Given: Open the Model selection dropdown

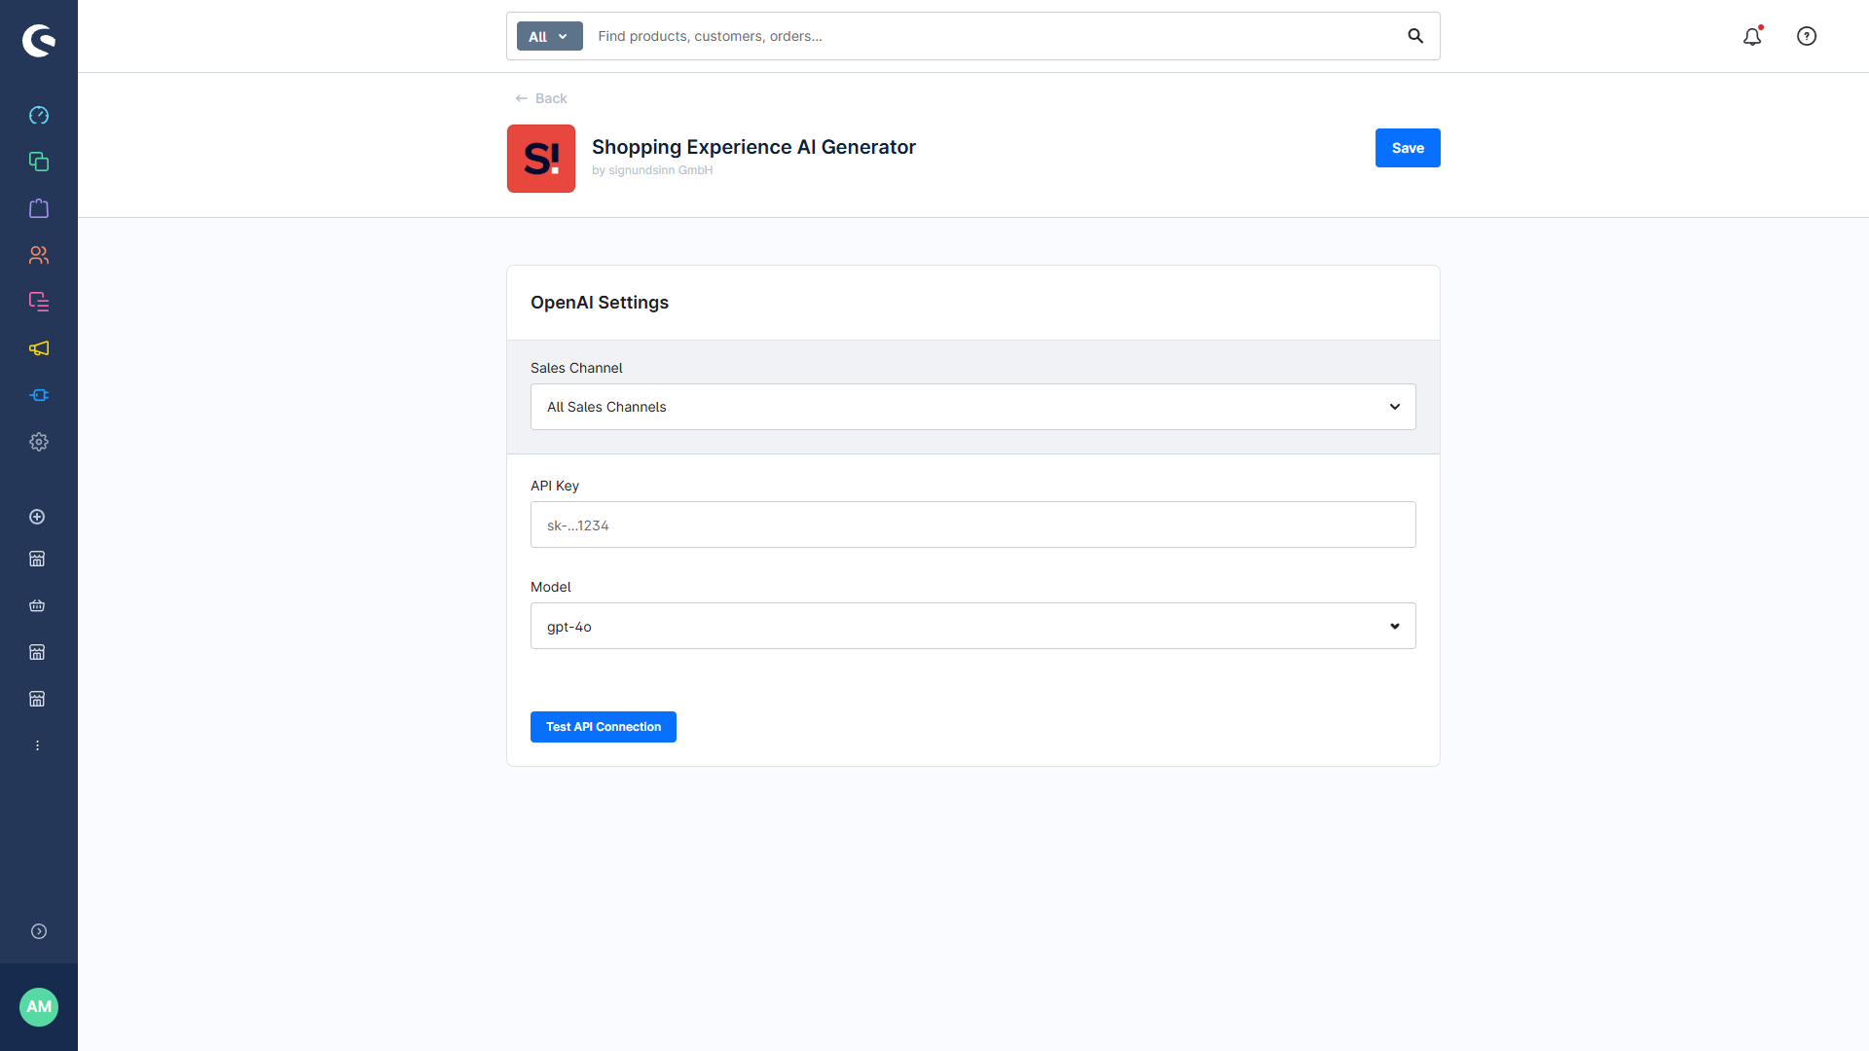Looking at the screenshot, I should click(972, 626).
